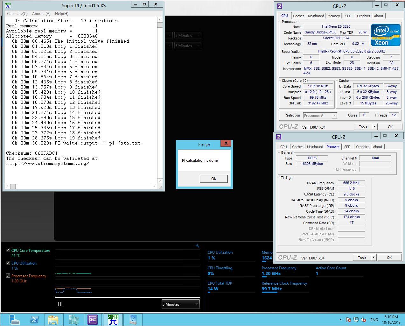The height and width of the screenshot is (326, 405).
Task: Select SPD tab in bottom CPU-Z window
Action: click(x=347, y=147)
